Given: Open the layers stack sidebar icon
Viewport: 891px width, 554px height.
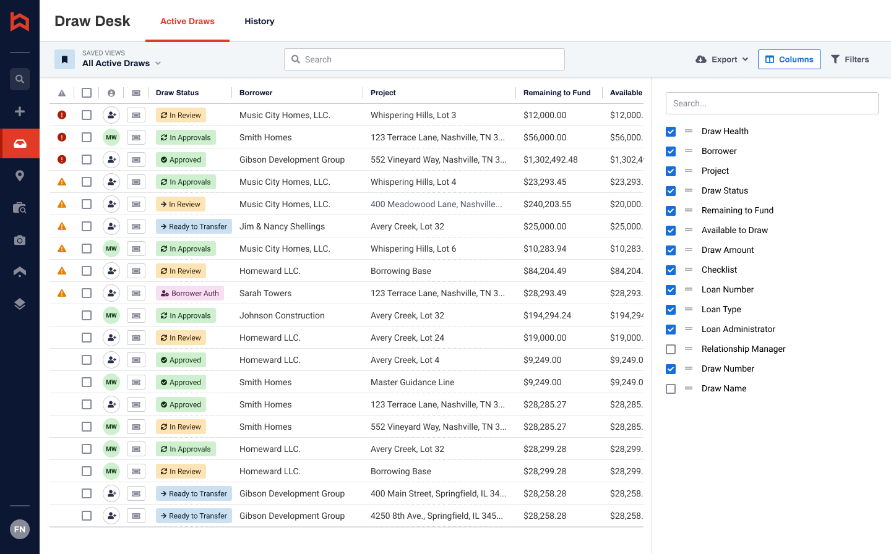Looking at the screenshot, I should pyautogui.click(x=20, y=304).
